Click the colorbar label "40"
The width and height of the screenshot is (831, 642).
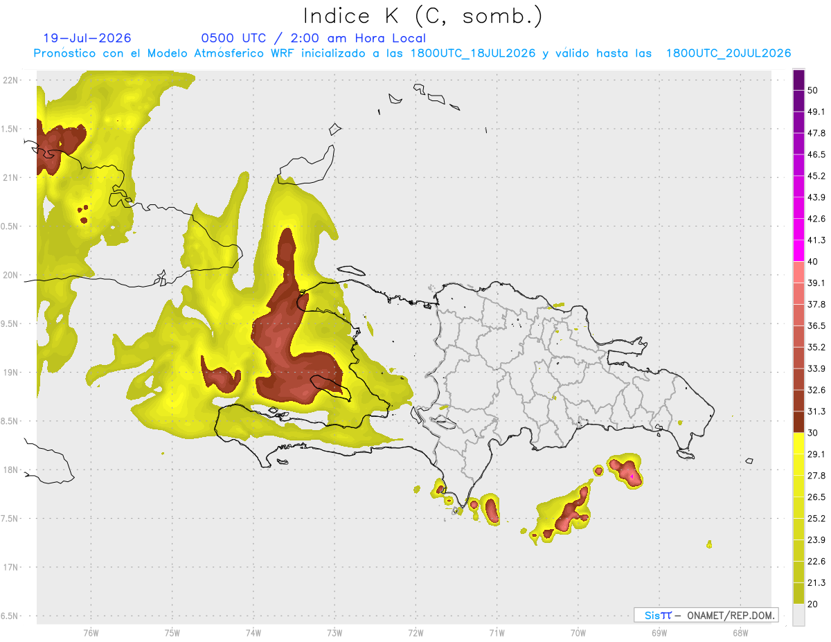pyautogui.click(x=813, y=262)
